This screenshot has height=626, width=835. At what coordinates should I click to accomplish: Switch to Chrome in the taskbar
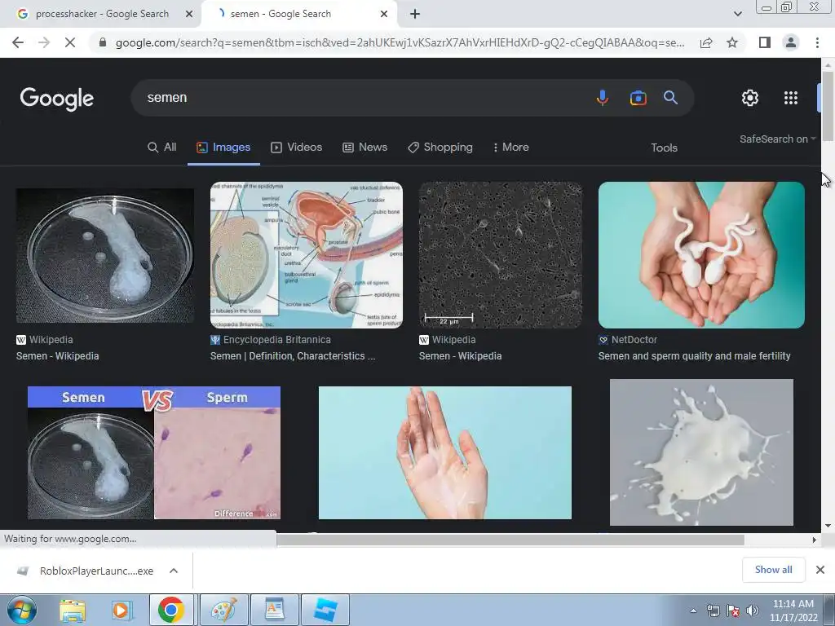171,610
